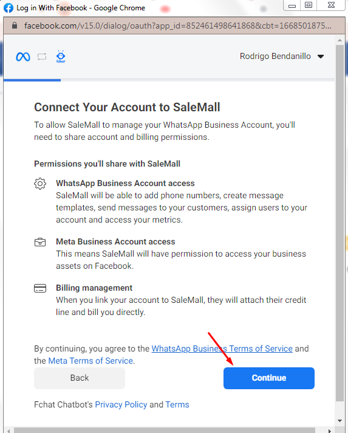Click the horizontal scrollbar right arrow

point(329,431)
